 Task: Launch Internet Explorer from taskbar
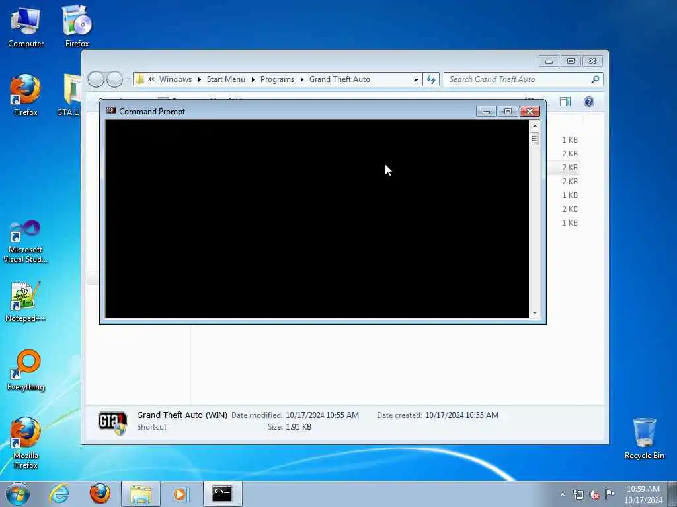pos(59,494)
